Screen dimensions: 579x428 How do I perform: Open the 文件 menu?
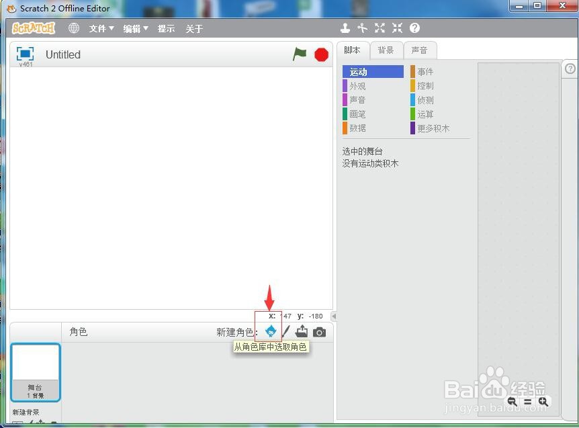coord(101,28)
